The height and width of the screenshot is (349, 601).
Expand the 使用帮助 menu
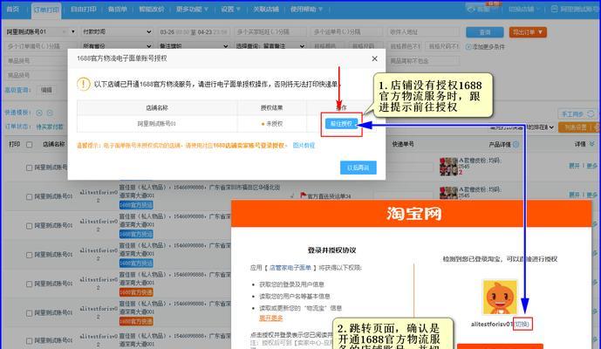coord(306,9)
